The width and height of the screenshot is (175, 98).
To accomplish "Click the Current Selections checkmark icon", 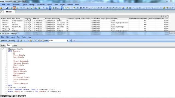I will coord(32,8).
